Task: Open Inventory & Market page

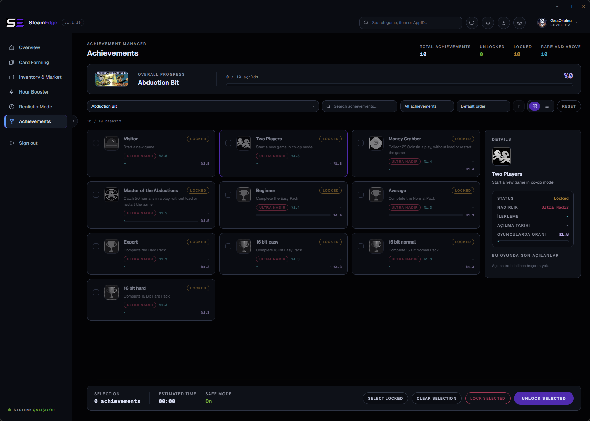Action: [x=36, y=77]
